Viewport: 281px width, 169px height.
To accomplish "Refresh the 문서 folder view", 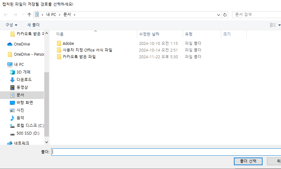I will point(225,15).
